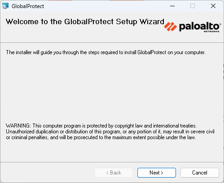Proceed with the Next > button

point(157,173)
